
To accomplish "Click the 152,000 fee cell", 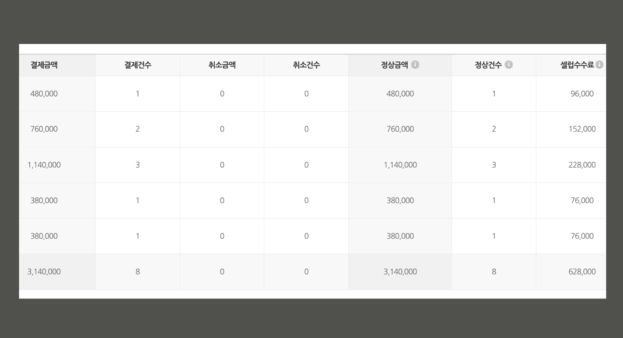I will (x=571, y=129).
